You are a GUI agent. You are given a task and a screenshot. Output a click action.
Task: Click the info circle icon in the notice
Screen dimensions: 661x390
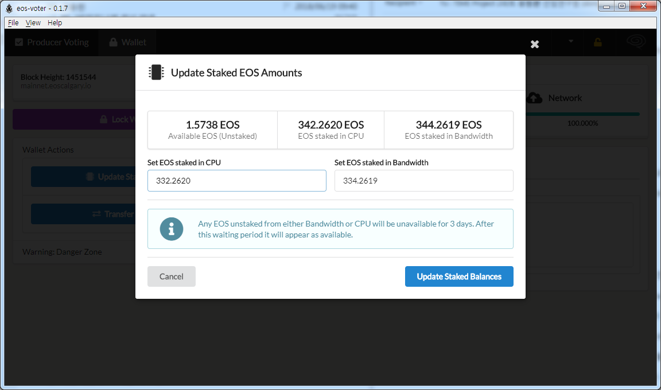click(171, 229)
